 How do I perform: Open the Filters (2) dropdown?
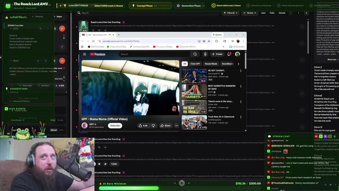click(x=231, y=13)
